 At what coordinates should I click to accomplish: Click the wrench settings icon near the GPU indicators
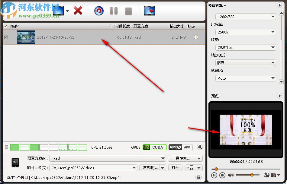(x=200, y=147)
